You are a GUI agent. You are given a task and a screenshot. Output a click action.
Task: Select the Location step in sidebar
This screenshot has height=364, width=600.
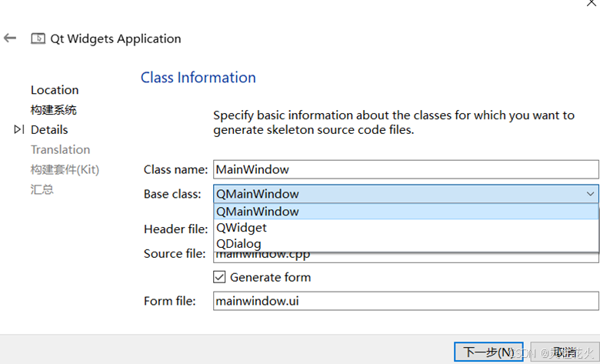[x=55, y=90]
